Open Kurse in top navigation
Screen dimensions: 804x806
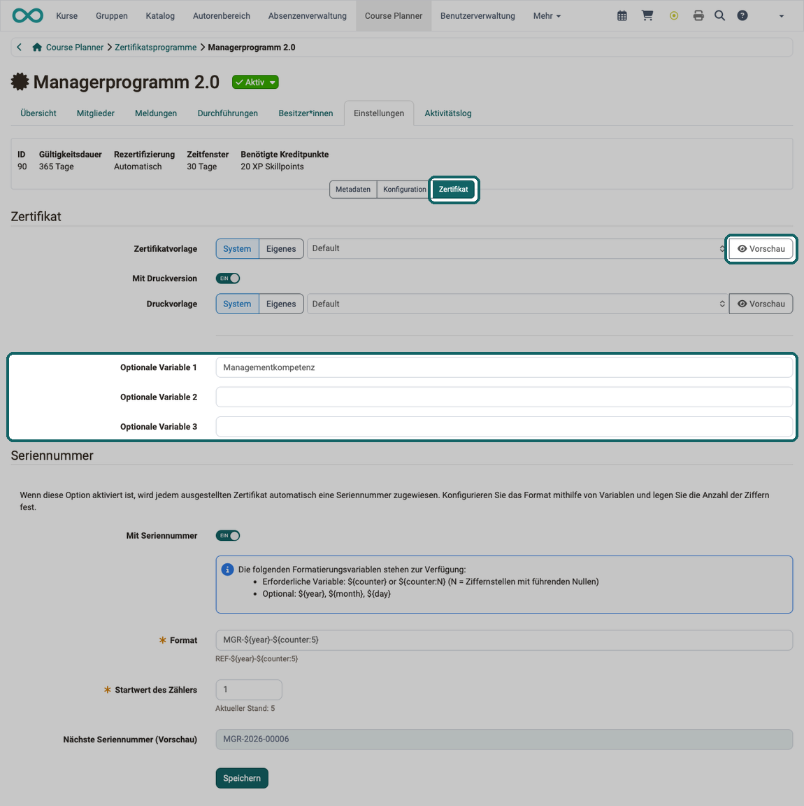67,16
